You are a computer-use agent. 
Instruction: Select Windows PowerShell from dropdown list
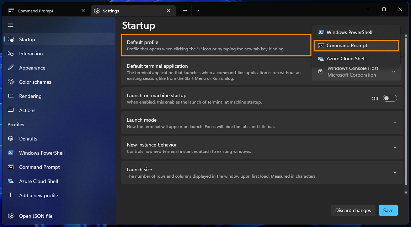click(356, 32)
